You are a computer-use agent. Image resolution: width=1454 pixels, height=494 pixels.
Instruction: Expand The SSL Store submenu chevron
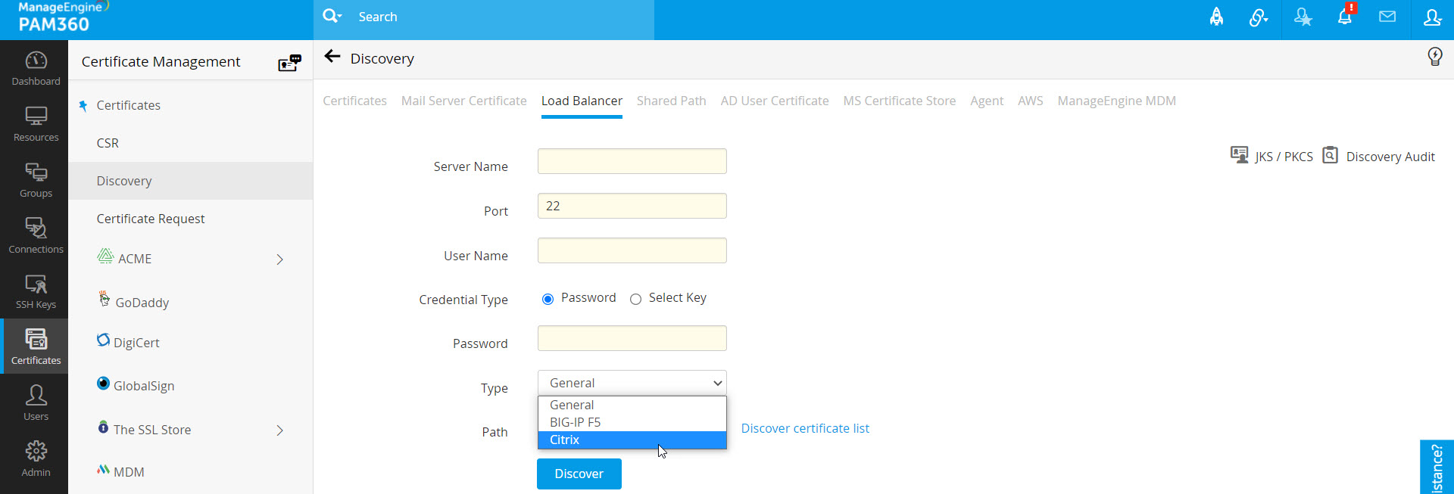coord(280,430)
